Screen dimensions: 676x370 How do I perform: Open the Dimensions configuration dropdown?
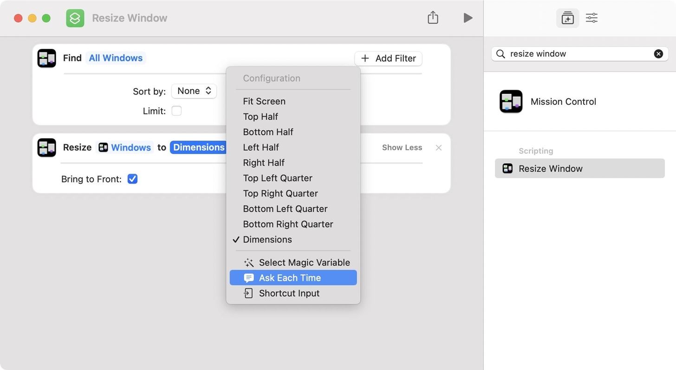pyautogui.click(x=199, y=147)
